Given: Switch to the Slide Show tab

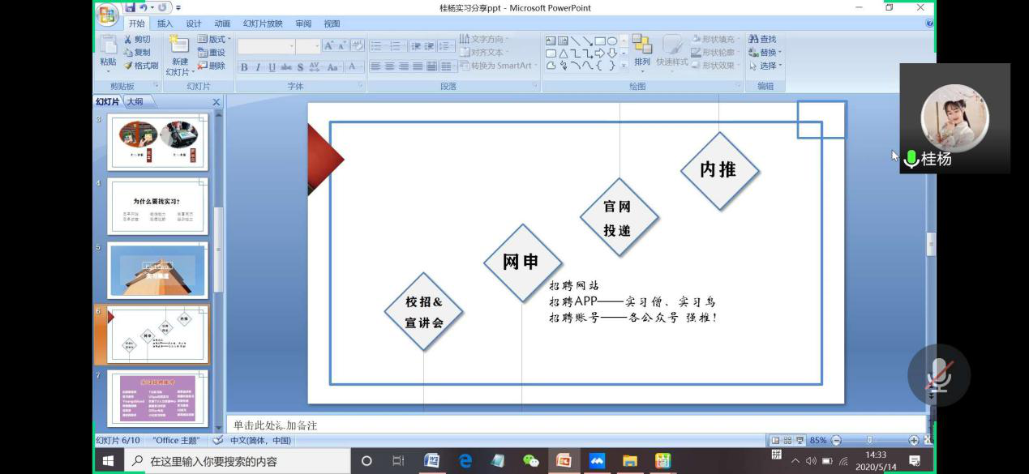Looking at the screenshot, I should 263,23.
